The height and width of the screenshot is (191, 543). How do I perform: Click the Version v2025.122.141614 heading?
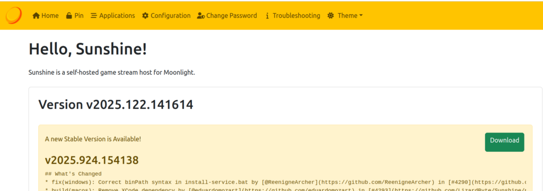coord(116,105)
